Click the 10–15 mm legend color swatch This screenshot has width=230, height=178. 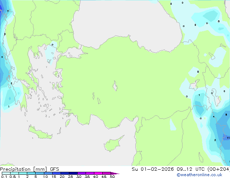pyautogui.click(x=48, y=173)
